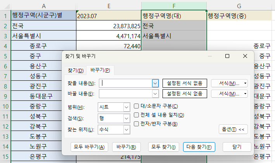
Task: Enable 전체 셀 내용 일치 checkbox
Action: coord(136,115)
